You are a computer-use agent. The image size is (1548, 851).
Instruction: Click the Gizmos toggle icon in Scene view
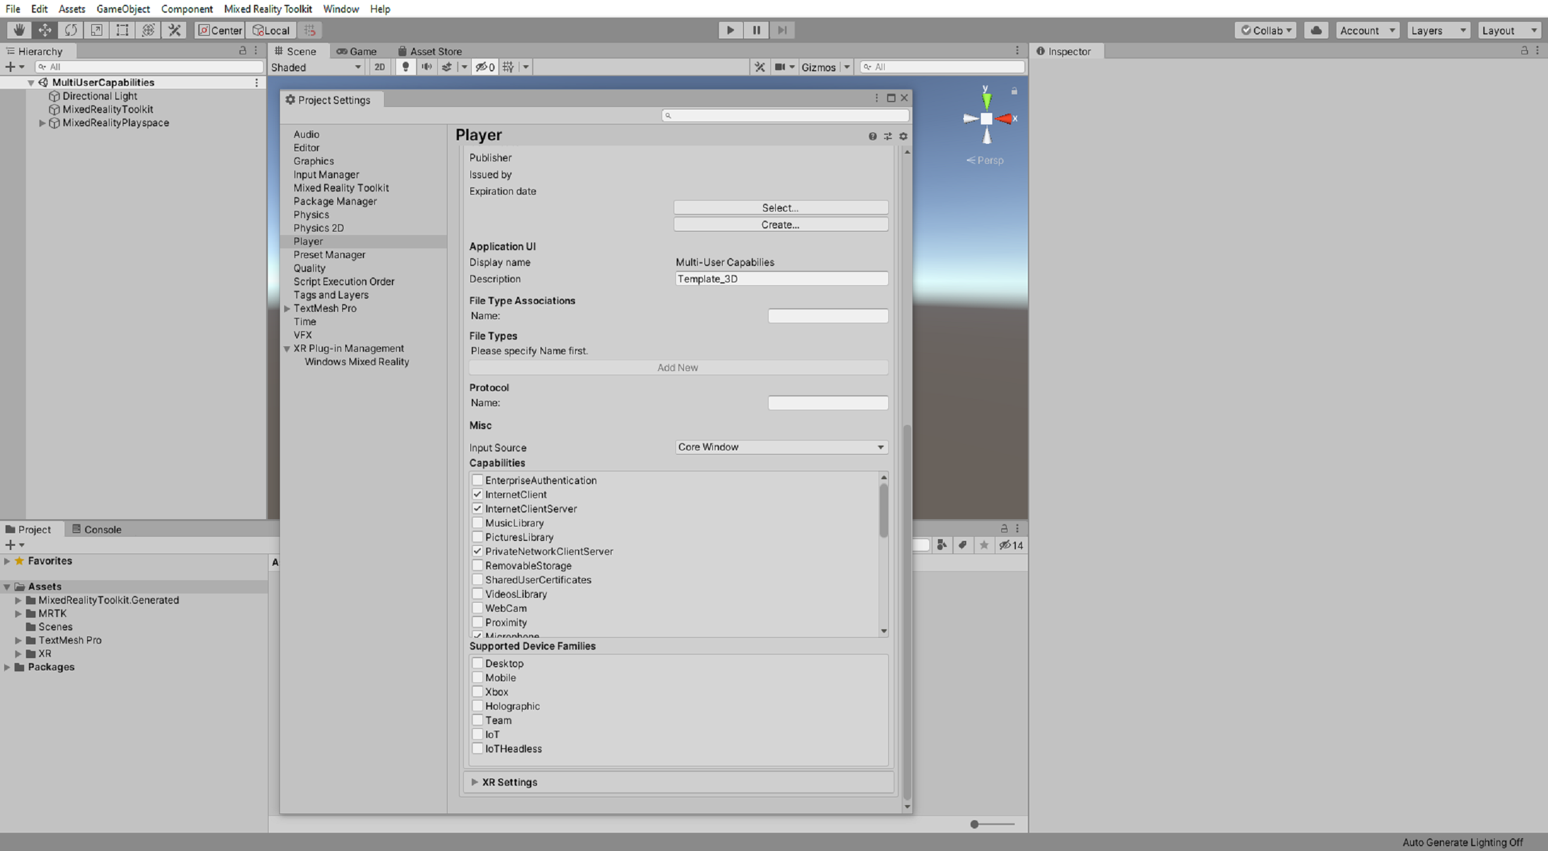click(x=821, y=67)
